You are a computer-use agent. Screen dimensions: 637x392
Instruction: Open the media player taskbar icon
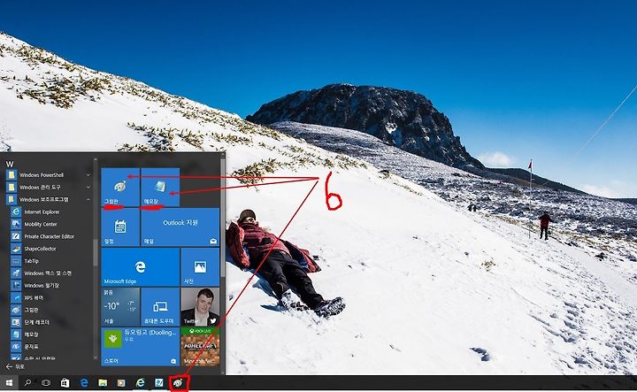[121, 382]
